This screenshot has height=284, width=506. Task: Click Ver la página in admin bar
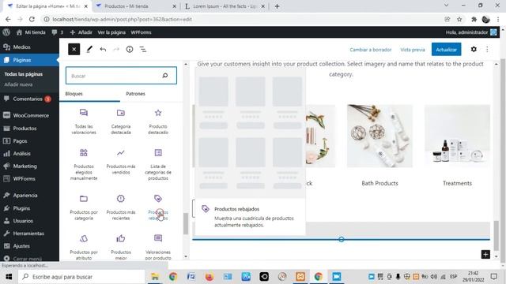[111, 32]
